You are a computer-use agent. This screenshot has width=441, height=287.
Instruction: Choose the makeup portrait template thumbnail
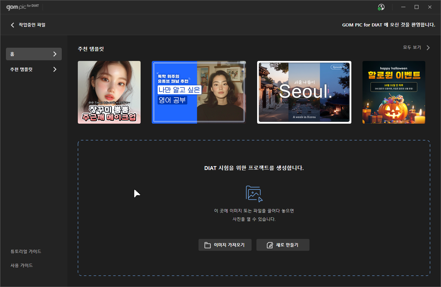(x=109, y=92)
